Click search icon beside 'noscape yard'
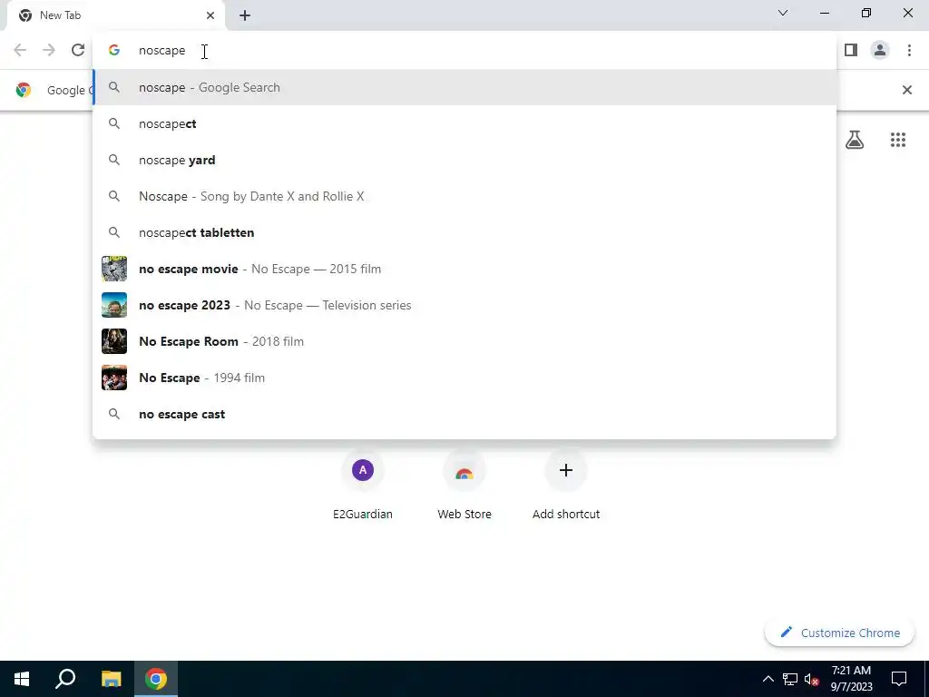This screenshot has height=697, width=929. point(114,160)
